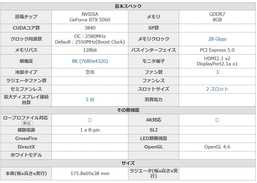Follow the fan count link showing 3
Image resolution: width=257 pixels, height=183 pixels.
[217, 72]
